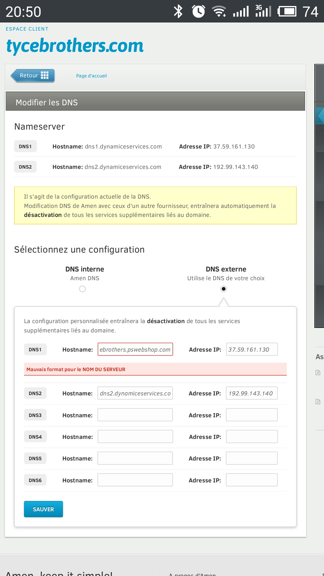Screen dimensions: 324x576
Task: Click the Retour back button
Action: click(33, 76)
